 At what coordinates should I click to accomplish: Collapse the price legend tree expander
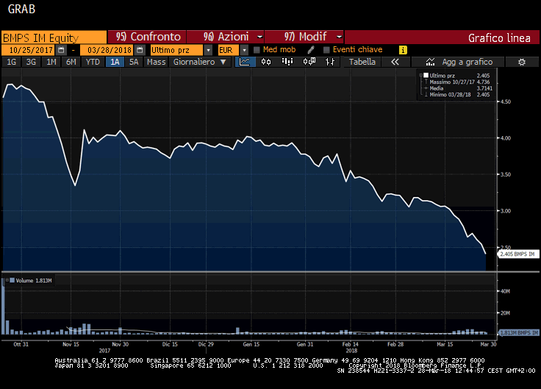(421, 75)
